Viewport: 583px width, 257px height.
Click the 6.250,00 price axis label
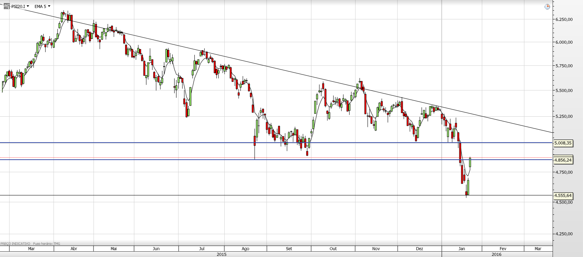click(x=564, y=19)
